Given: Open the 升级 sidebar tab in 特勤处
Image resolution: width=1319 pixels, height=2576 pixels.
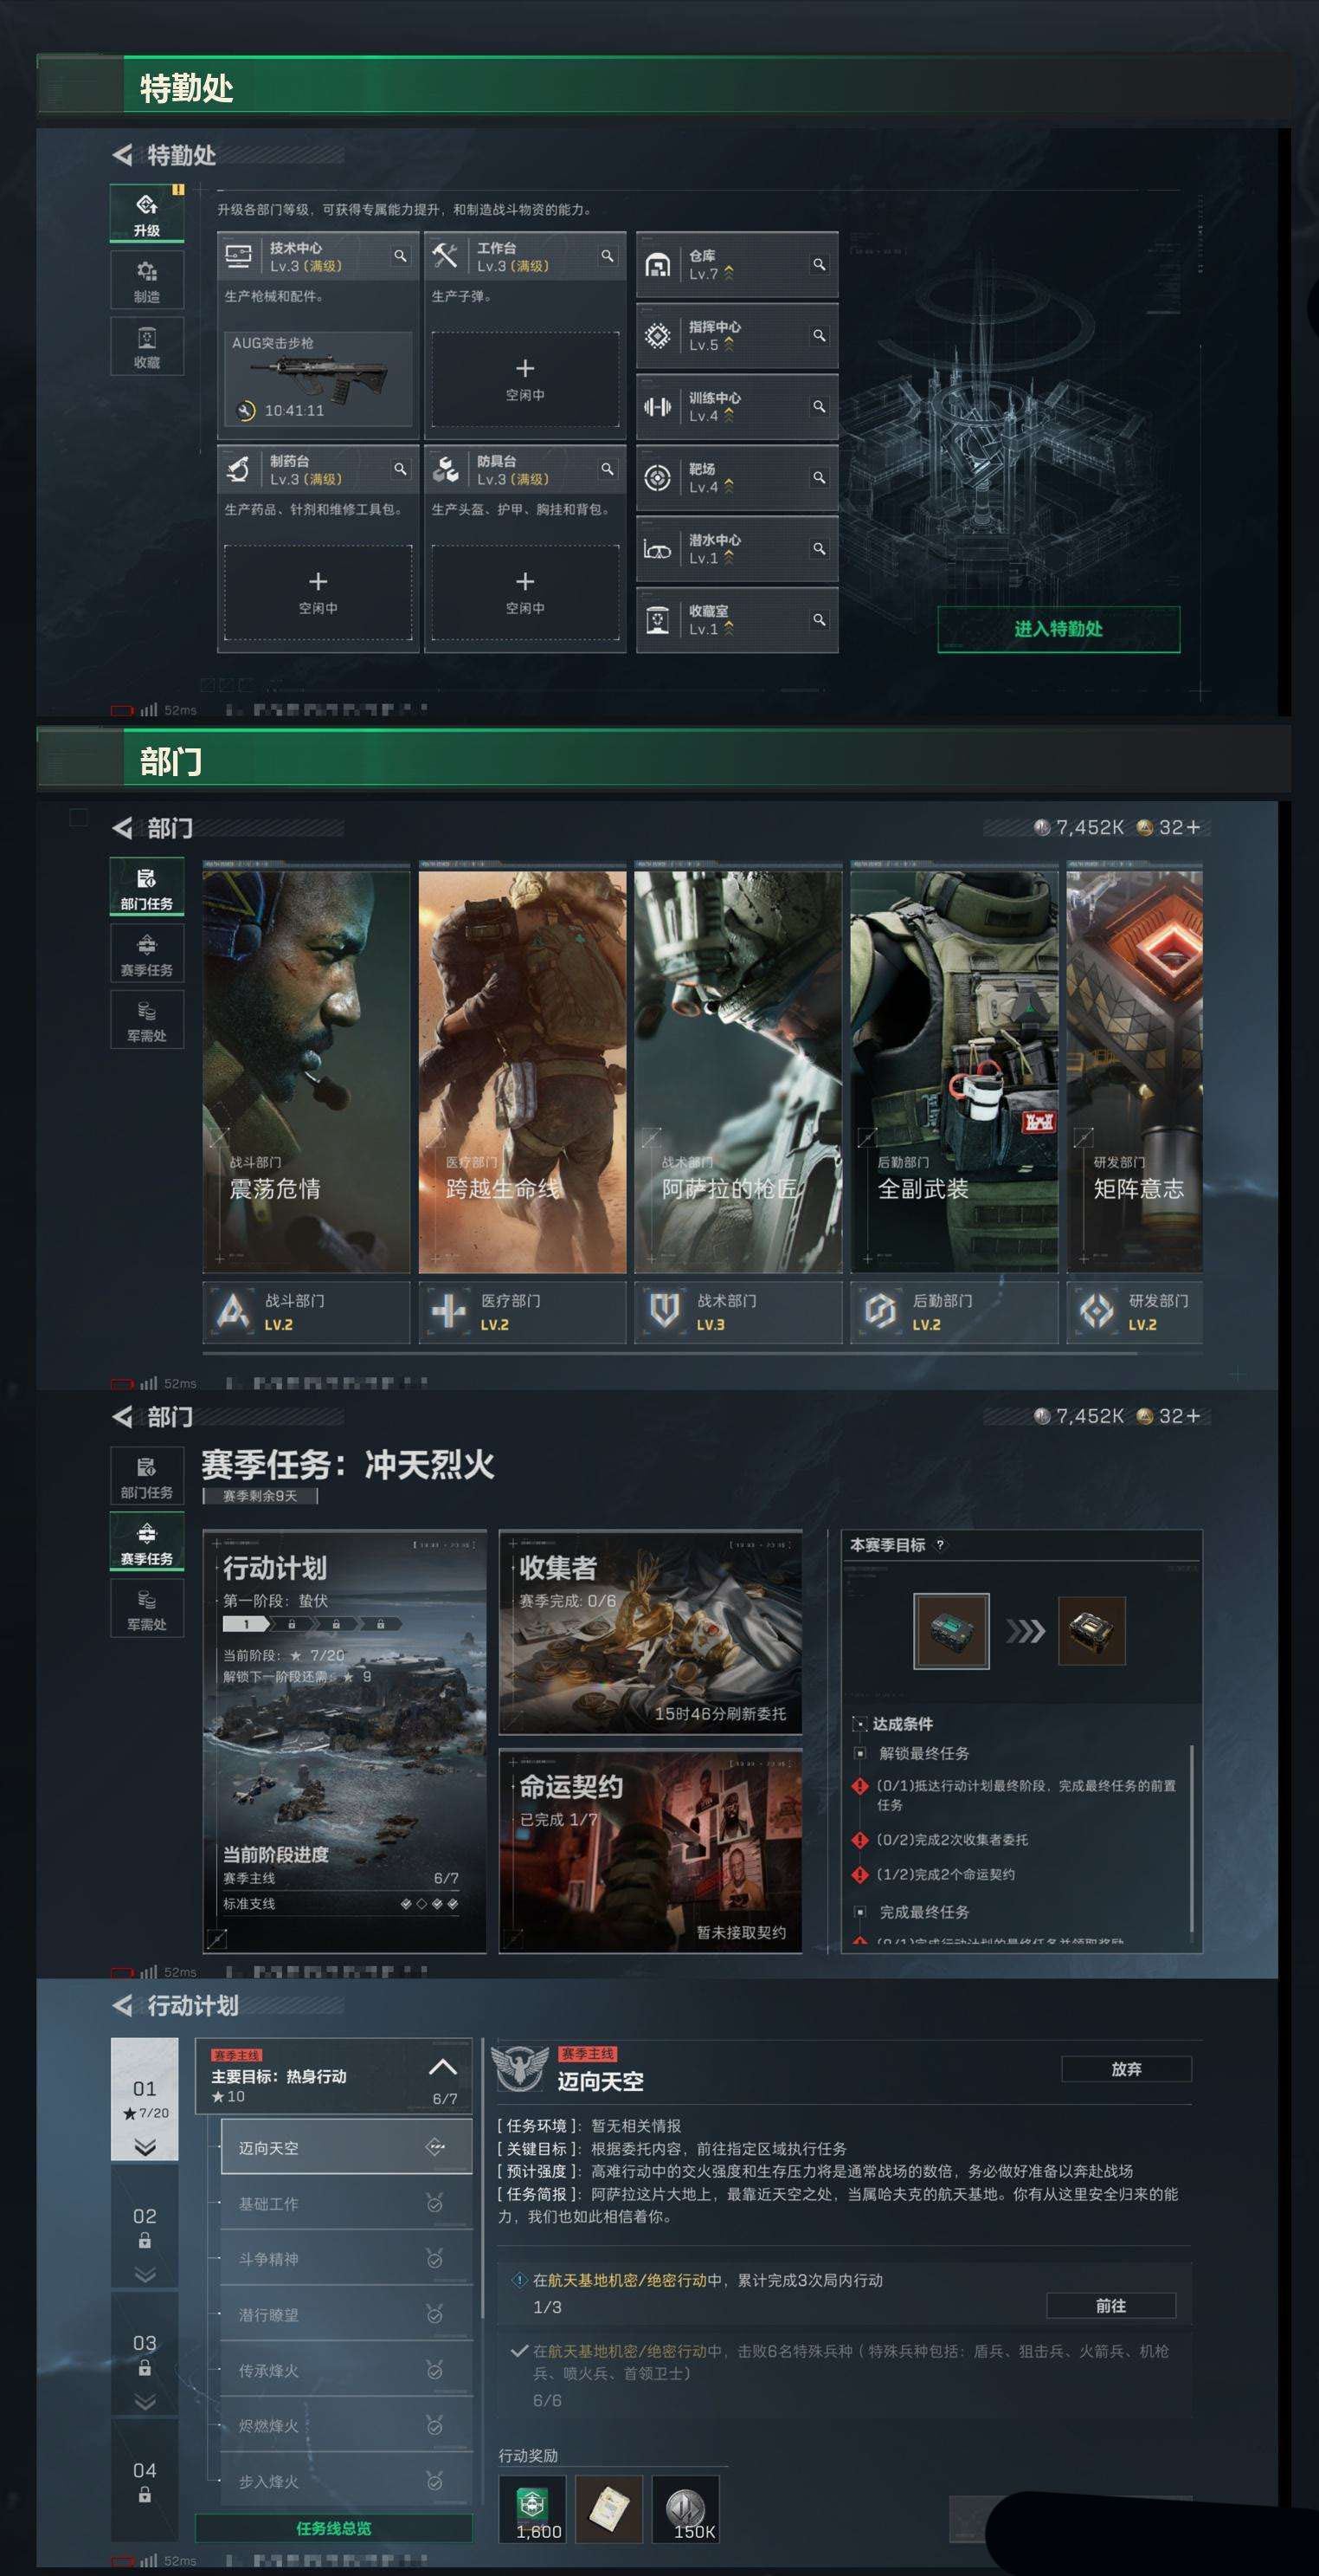Looking at the screenshot, I should coord(147,213).
